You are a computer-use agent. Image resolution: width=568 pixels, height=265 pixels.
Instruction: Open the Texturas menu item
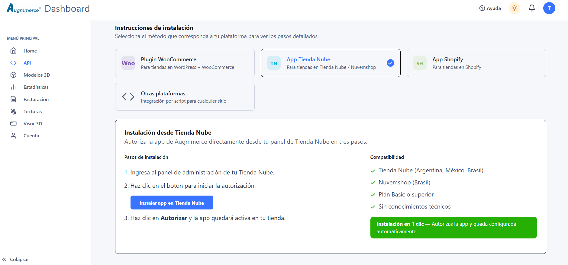tap(33, 111)
